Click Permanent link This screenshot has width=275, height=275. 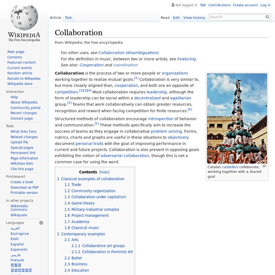point(23,153)
